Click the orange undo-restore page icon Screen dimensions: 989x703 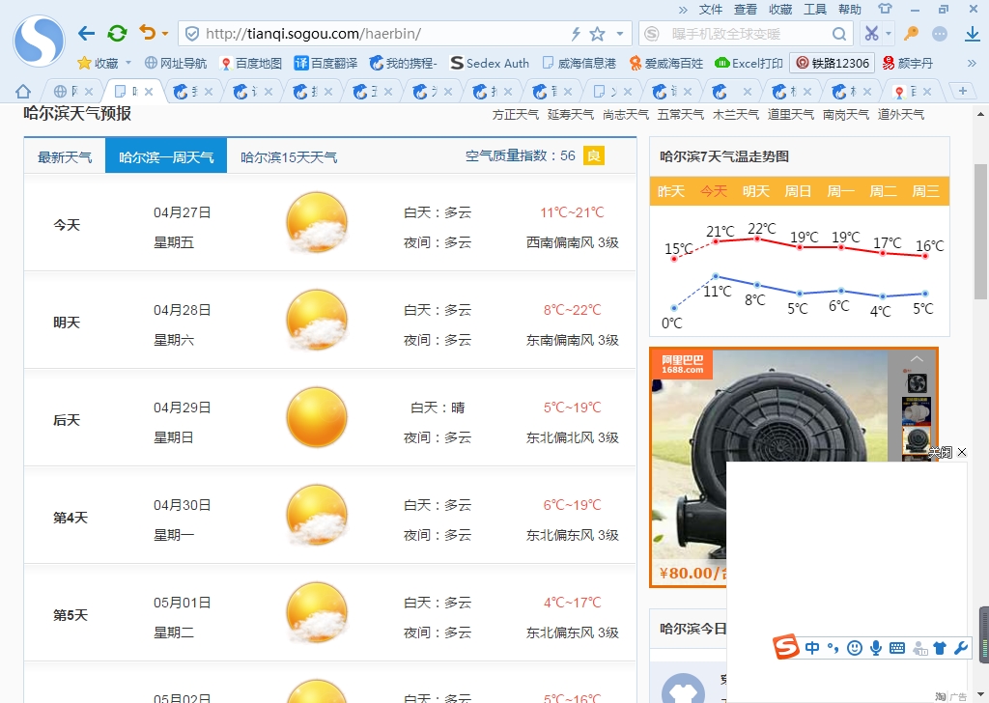pos(148,32)
